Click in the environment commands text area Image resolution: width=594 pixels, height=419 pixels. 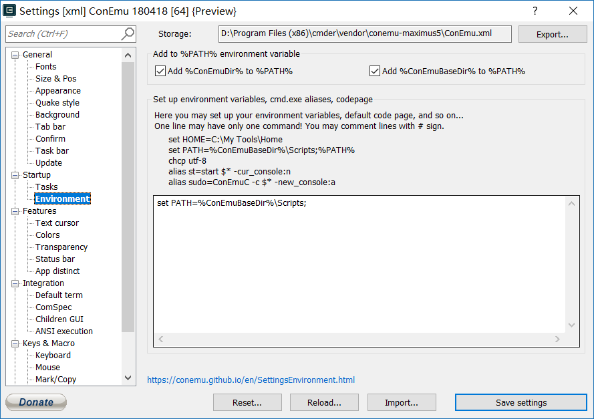[359, 265]
